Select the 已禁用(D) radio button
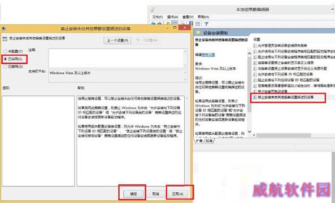 coord(5,67)
